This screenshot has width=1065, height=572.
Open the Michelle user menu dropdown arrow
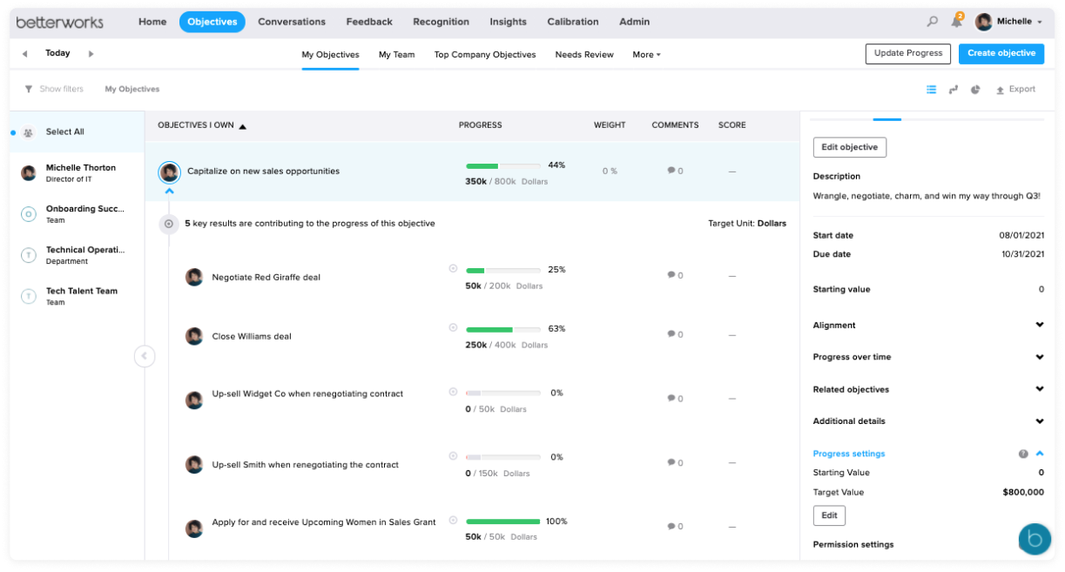click(1040, 23)
